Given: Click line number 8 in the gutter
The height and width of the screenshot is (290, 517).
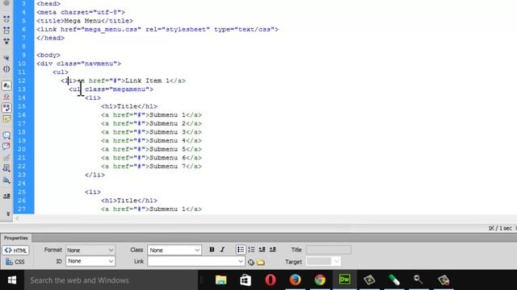Looking at the screenshot, I should (23, 47).
